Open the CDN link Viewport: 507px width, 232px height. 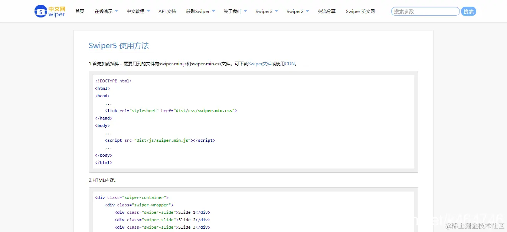click(x=290, y=64)
